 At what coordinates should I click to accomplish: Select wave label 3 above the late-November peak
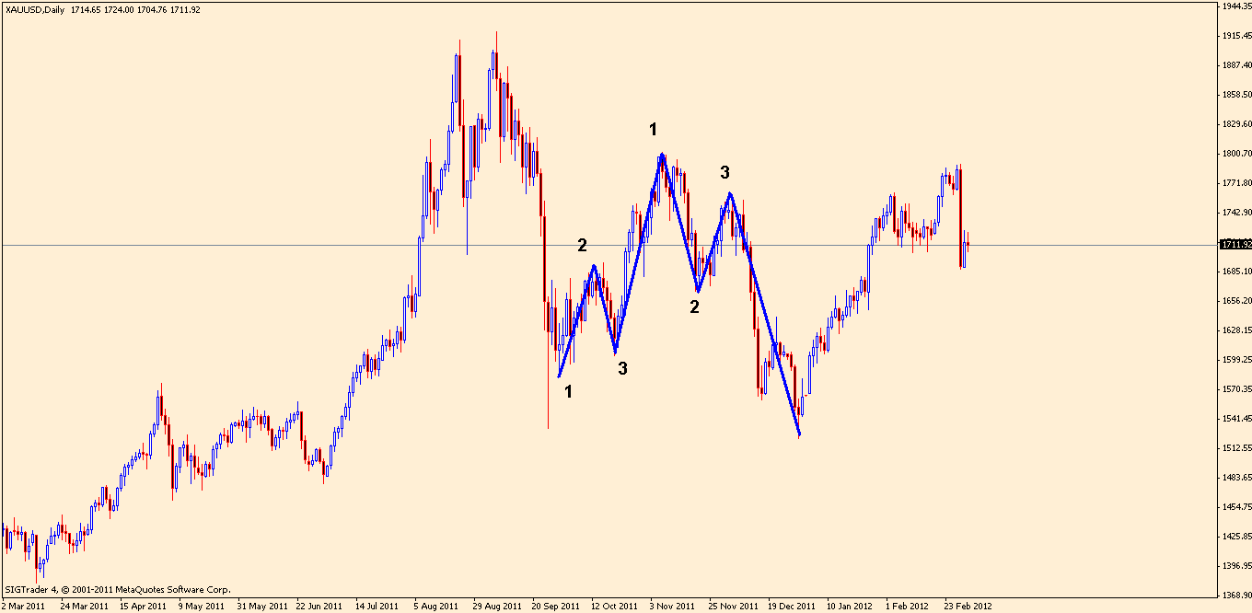coord(725,172)
